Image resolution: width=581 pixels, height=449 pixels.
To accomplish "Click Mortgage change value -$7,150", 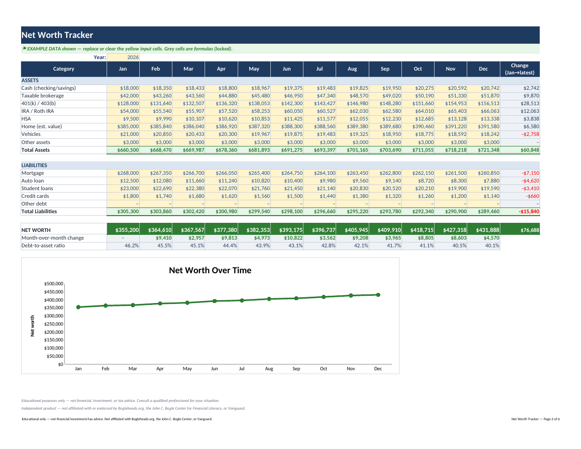I will click(x=520, y=173).
